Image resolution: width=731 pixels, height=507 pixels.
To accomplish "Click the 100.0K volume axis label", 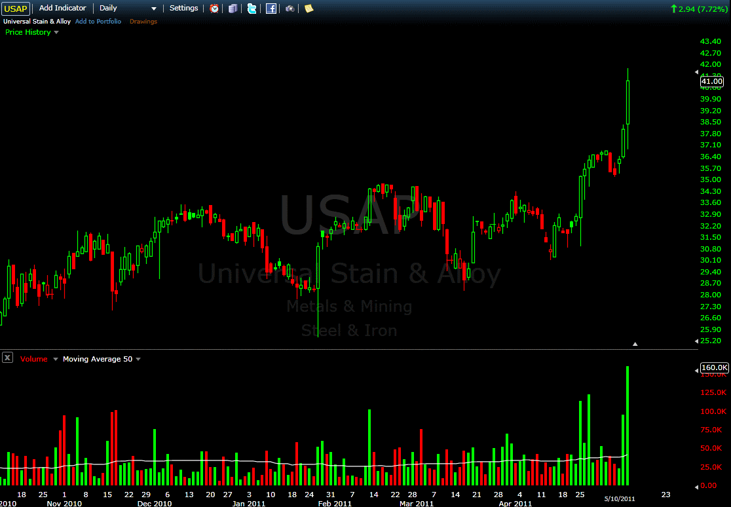I will (713, 411).
